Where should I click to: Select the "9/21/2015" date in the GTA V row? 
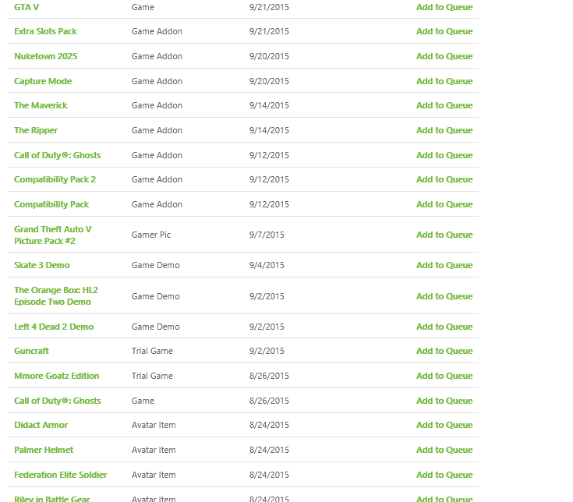(269, 7)
